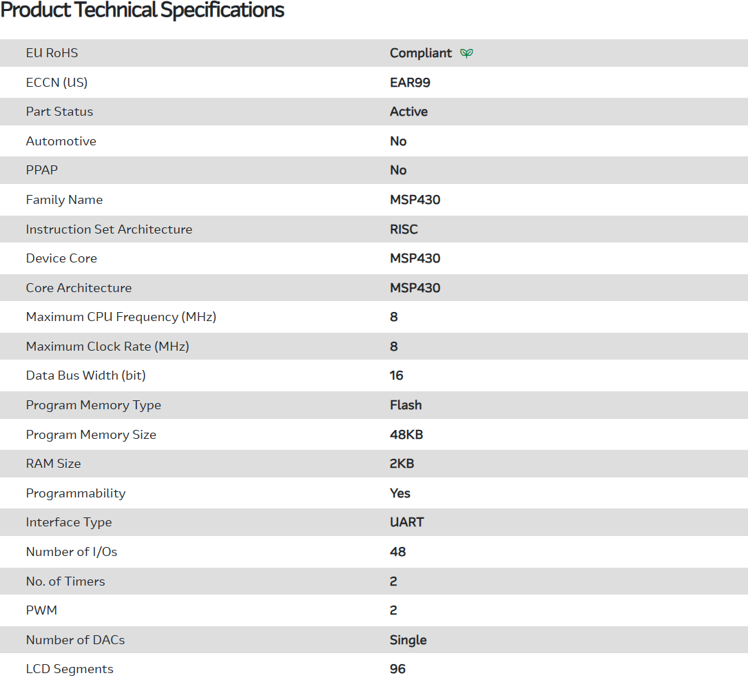Click the 48KB memory size value

(406, 435)
